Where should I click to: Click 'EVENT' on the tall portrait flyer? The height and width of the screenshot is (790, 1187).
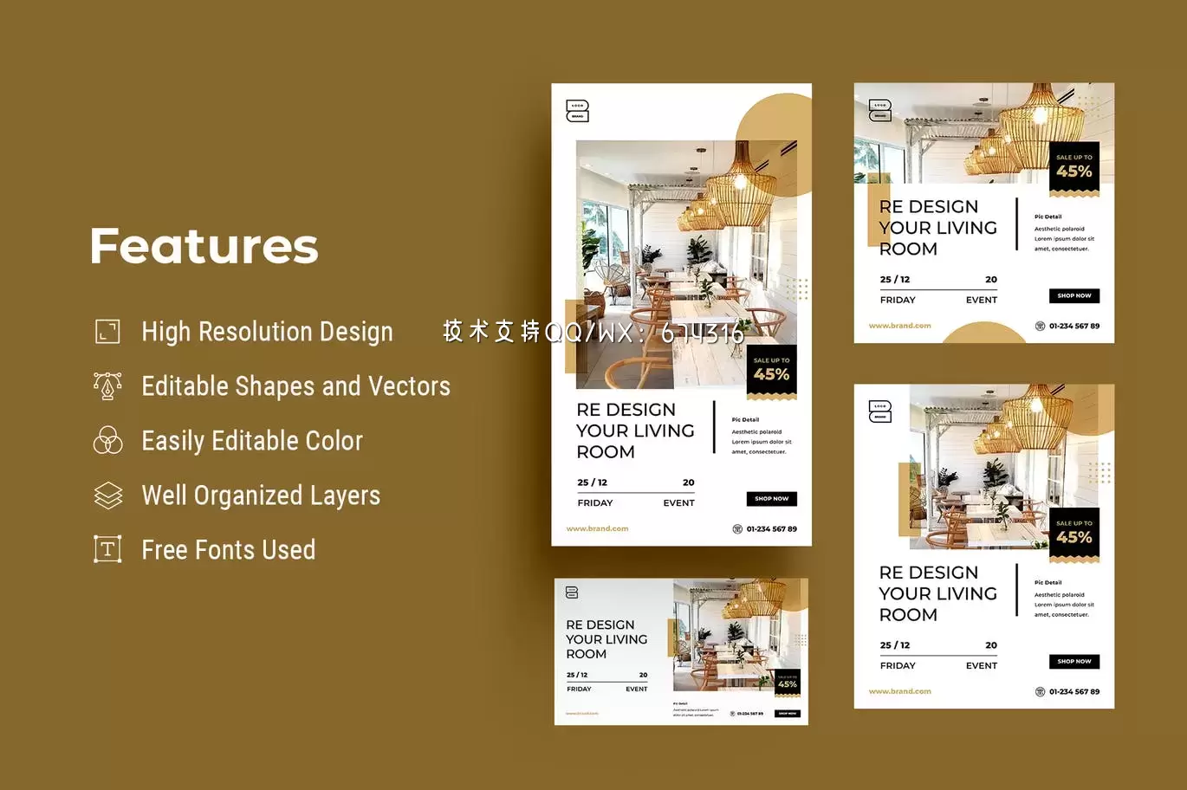(679, 502)
